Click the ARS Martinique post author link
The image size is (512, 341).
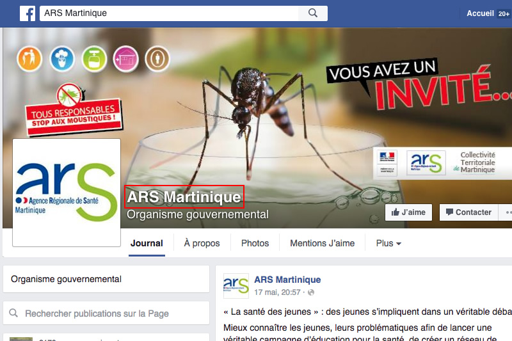(287, 280)
